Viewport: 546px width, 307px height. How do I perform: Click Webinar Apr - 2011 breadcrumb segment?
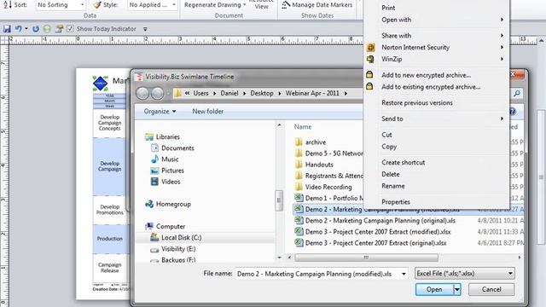312,93
